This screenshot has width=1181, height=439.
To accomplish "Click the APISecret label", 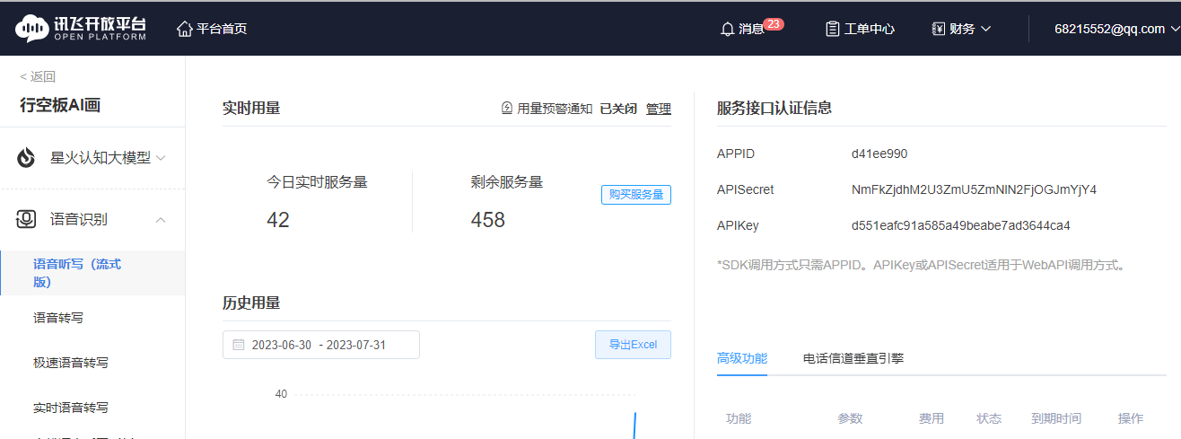I will pyautogui.click(x=746, y=189).
